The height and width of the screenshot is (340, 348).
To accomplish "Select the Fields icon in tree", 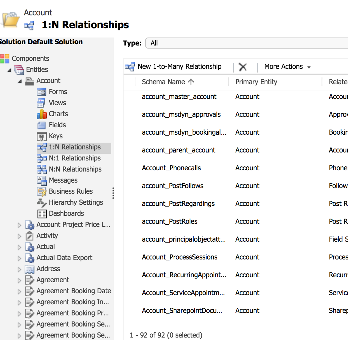I will tap(42, 125).
